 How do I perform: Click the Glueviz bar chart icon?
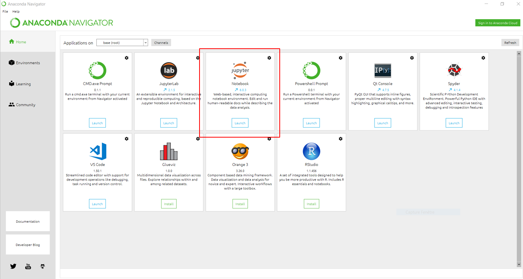[169, 151]
